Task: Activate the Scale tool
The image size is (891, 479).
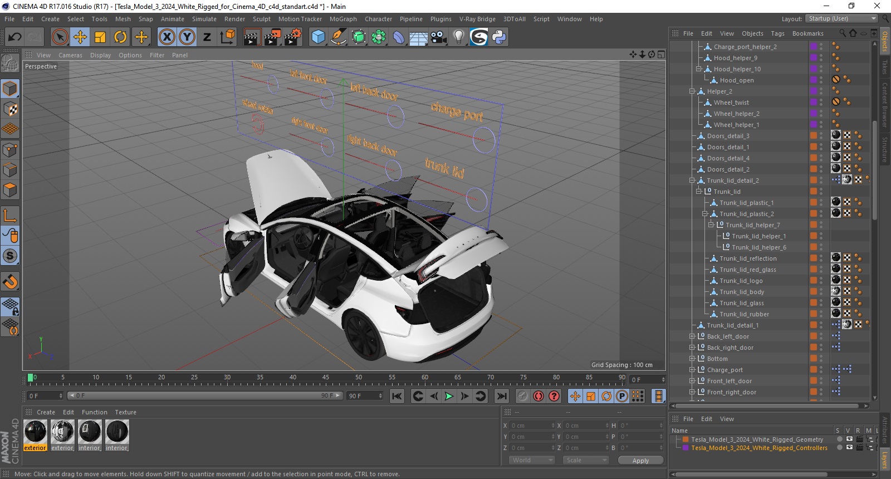Action: coord(100,37)
